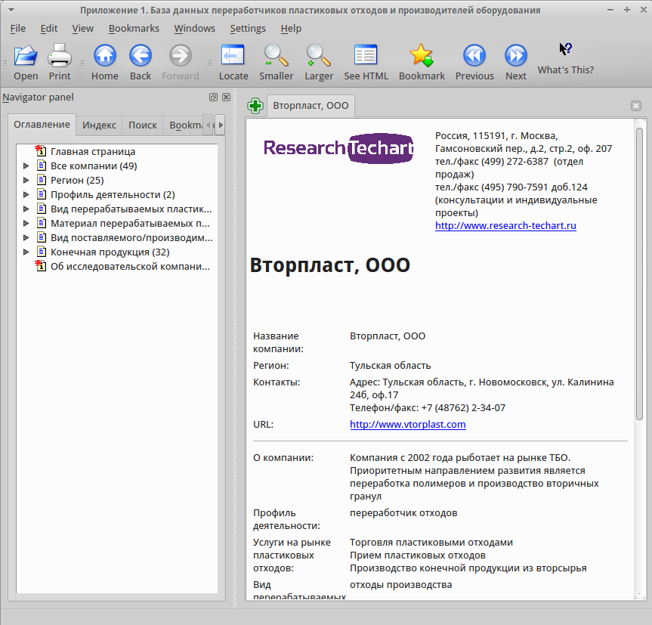The image size is (652, 625).
Task: Expand Материал перерабатываемых node
Action: tap(26, 223)
